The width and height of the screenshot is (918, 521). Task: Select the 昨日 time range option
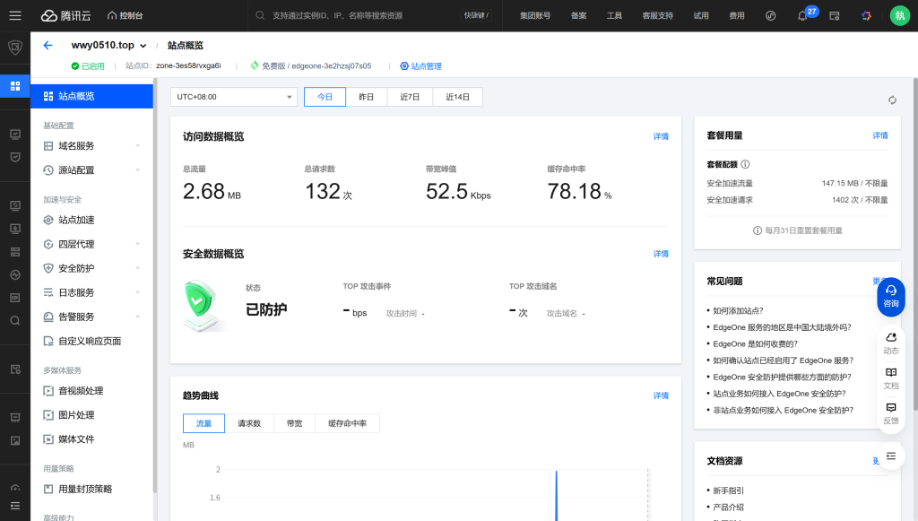(x=367, y=97)
